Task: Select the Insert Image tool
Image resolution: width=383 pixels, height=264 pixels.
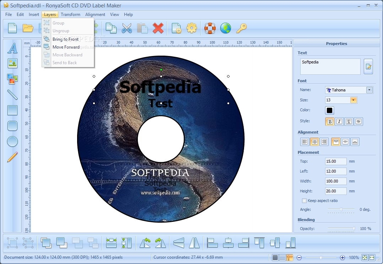Action: [x=12, y=63]
